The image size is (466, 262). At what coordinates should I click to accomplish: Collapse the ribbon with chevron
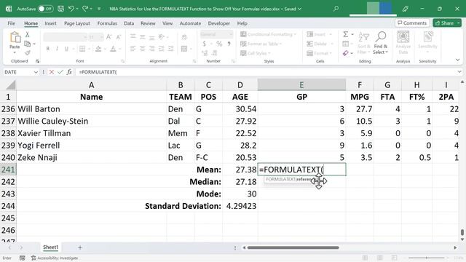pos(458,60)
